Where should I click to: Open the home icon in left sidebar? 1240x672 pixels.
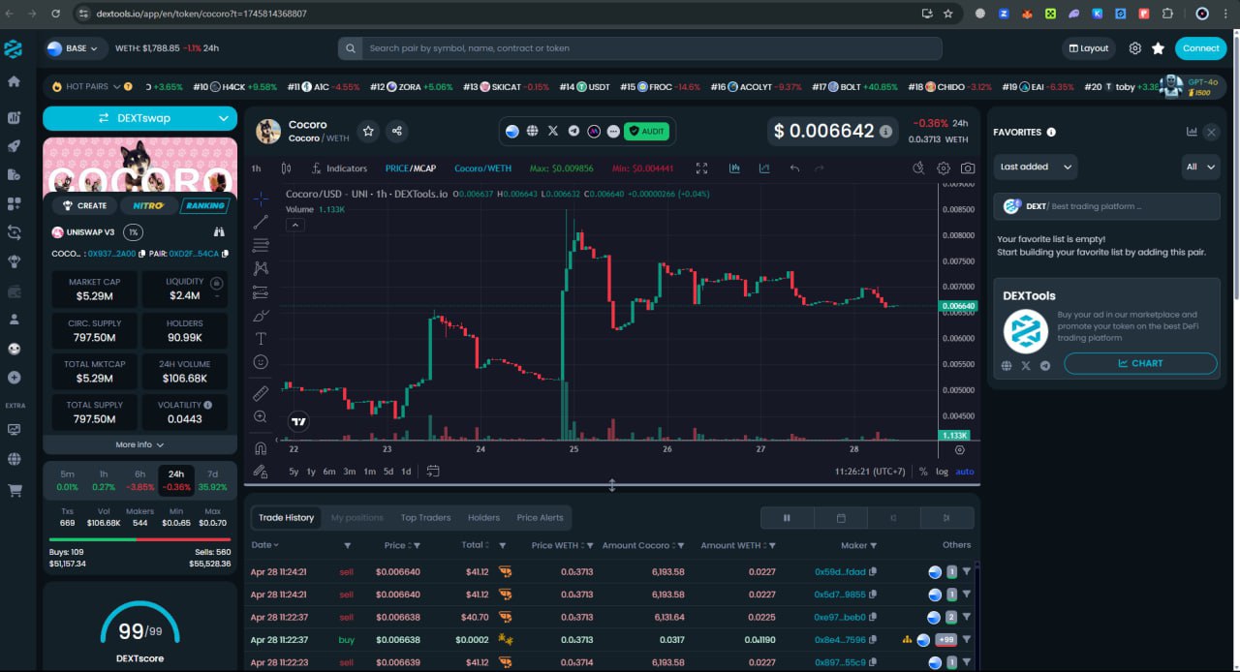click(x=14, y=81)
